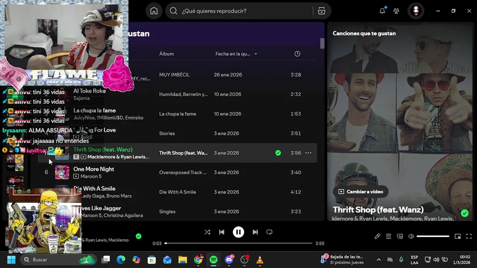Open Outlook from the taskbar
The height and width of the screenshot is (268, 477).
(167, 260)
